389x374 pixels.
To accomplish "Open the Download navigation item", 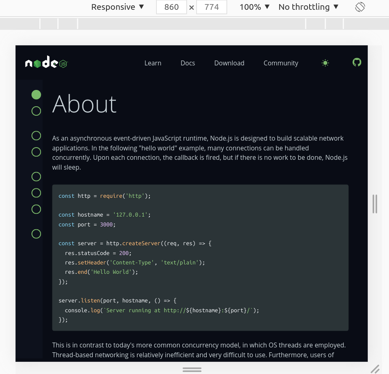I will [x=229, y=63].
